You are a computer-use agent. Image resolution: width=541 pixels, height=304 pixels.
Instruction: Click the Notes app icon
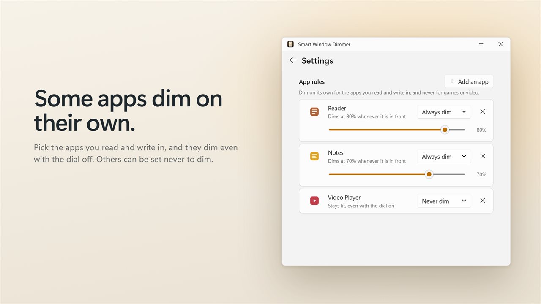click(314, 156)
